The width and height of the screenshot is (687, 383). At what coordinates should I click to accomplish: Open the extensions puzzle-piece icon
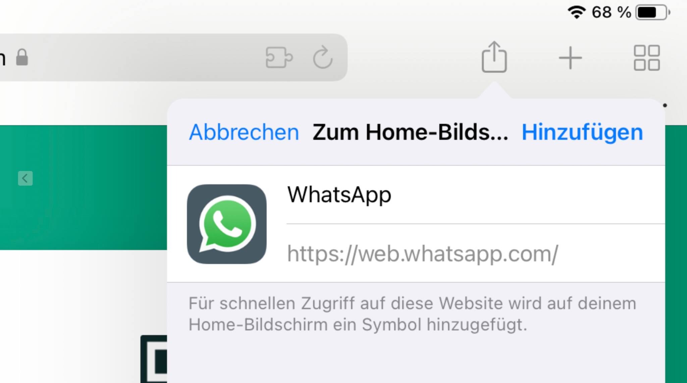(x=279, y=57)
